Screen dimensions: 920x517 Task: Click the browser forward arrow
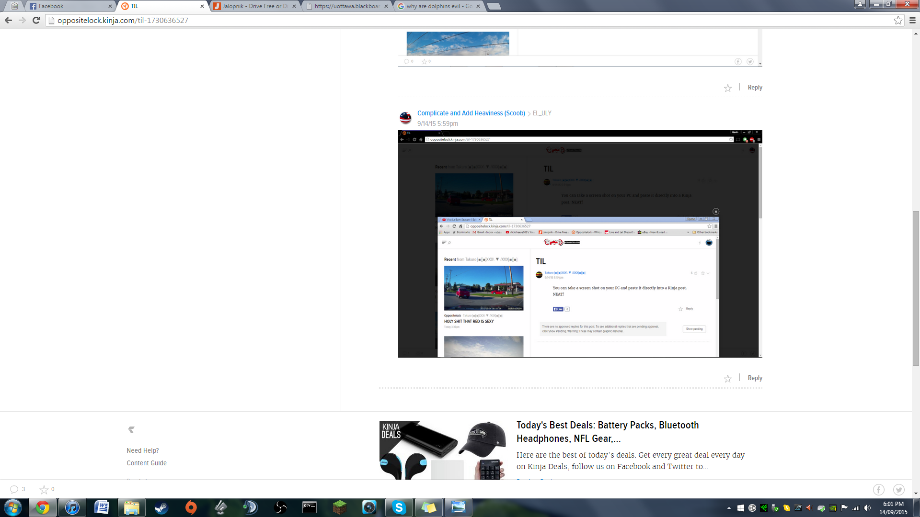22,20
